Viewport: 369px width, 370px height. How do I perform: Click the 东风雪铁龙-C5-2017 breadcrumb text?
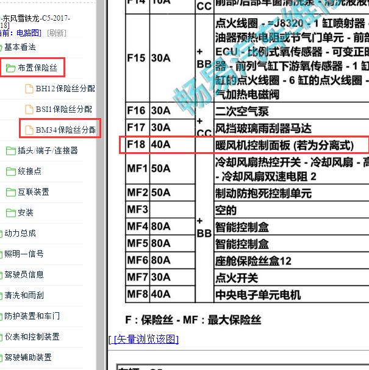(35, 18)
